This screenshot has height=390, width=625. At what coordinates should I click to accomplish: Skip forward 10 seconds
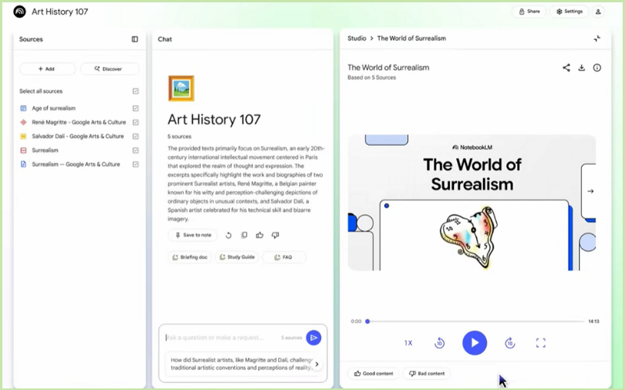pyautogui.click(x=510, y=342)
